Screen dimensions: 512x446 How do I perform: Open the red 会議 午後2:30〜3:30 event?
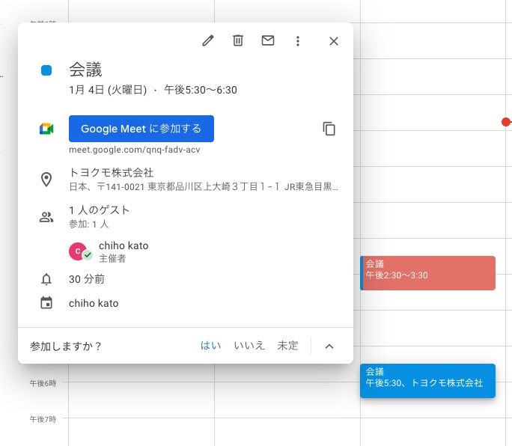pos(427,273)
